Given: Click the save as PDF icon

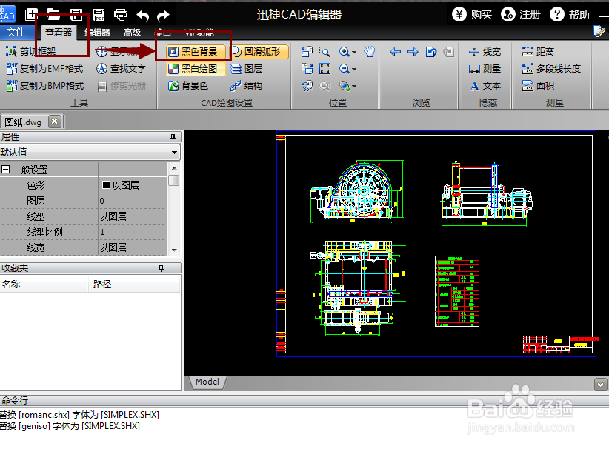Looking at the screenshot, I should [x=99, y=15].
